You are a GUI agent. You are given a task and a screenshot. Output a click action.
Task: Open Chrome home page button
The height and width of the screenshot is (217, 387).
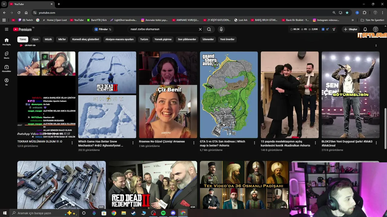point(26,13)
